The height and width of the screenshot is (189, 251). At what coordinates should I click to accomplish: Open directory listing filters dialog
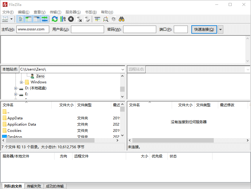(97, 19)
